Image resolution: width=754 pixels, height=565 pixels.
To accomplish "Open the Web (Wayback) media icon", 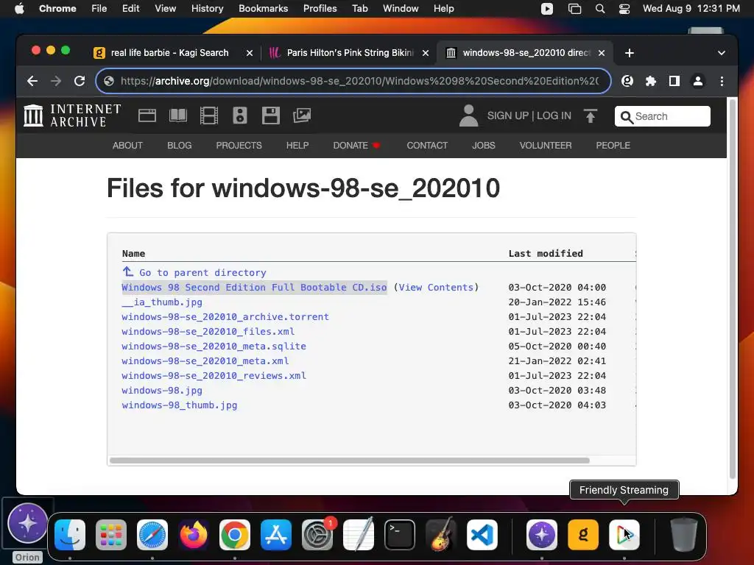I will click(147, 116).
